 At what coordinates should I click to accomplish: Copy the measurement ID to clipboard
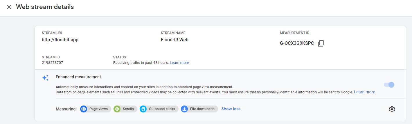[321, 43]
